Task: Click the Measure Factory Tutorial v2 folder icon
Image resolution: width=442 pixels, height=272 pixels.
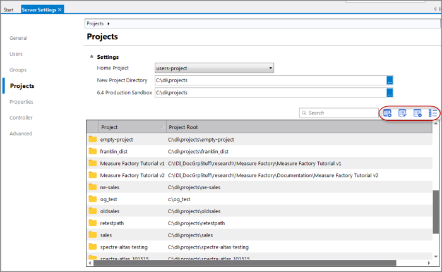Action: tap(92, 175)
